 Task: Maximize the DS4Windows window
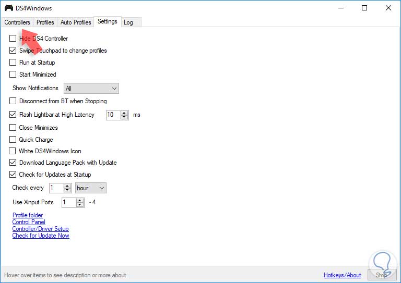[x=364, y=8]
